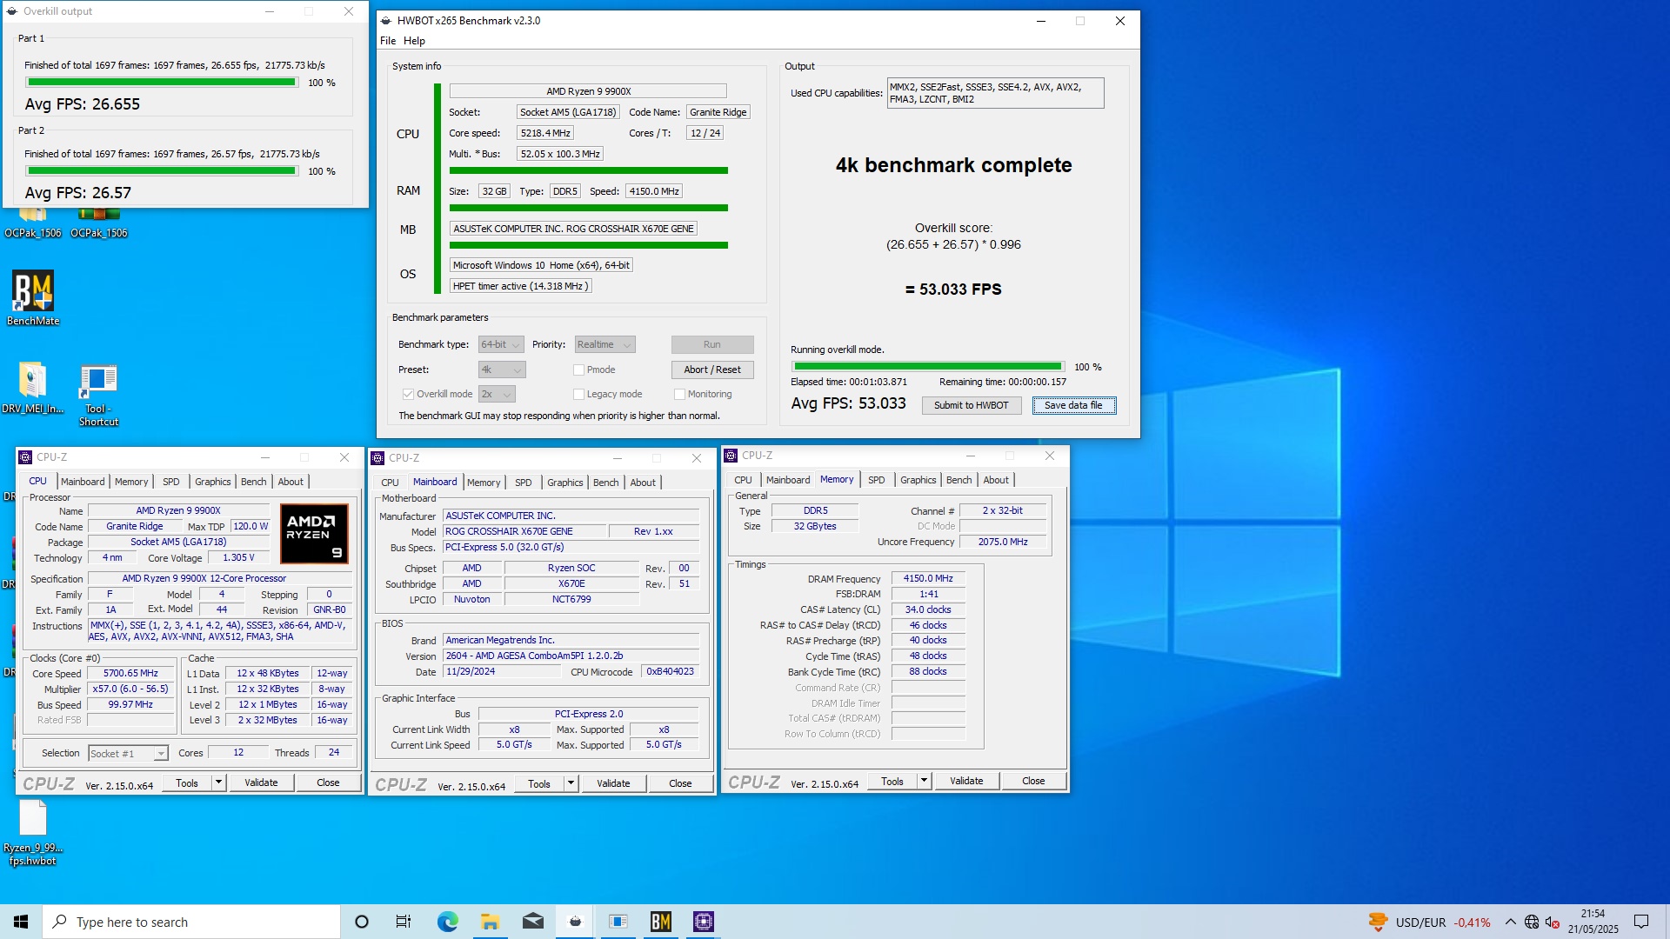This screenshot has height=939, width=1670.
Task: Open Cortana circle icon on taskbar
Action: 362,922
